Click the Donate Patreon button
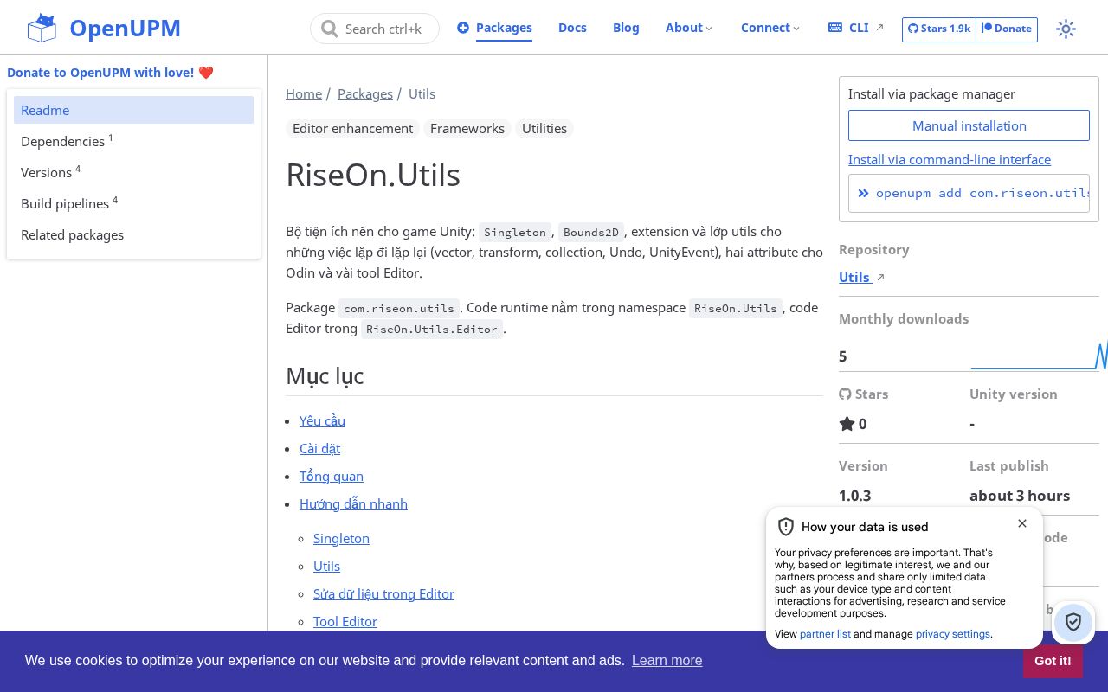 tap(1007, 29)
